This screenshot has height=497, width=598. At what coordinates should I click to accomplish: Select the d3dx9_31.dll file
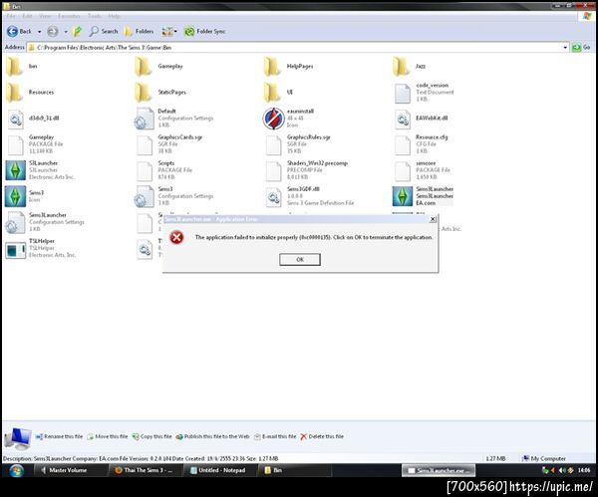(x=33, y=119)
